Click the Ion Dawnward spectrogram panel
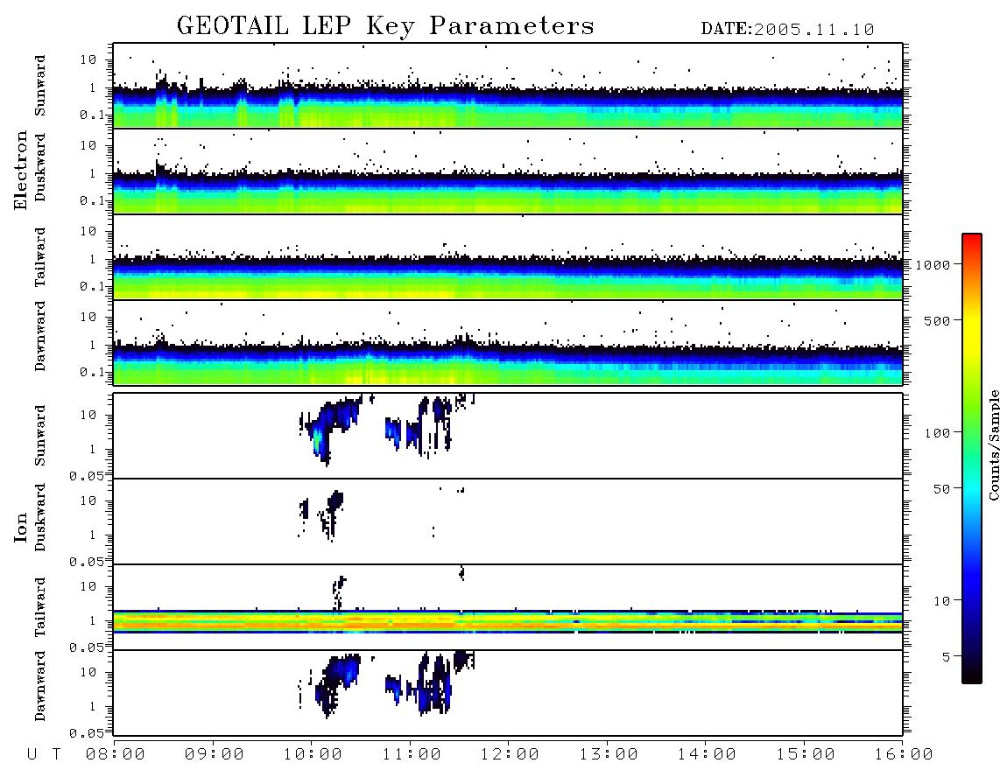 [x=508, y=693]
